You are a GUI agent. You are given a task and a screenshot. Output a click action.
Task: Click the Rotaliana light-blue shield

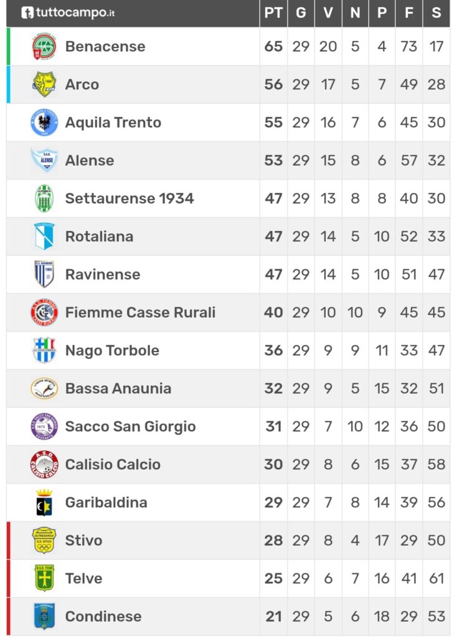(44, 236)
